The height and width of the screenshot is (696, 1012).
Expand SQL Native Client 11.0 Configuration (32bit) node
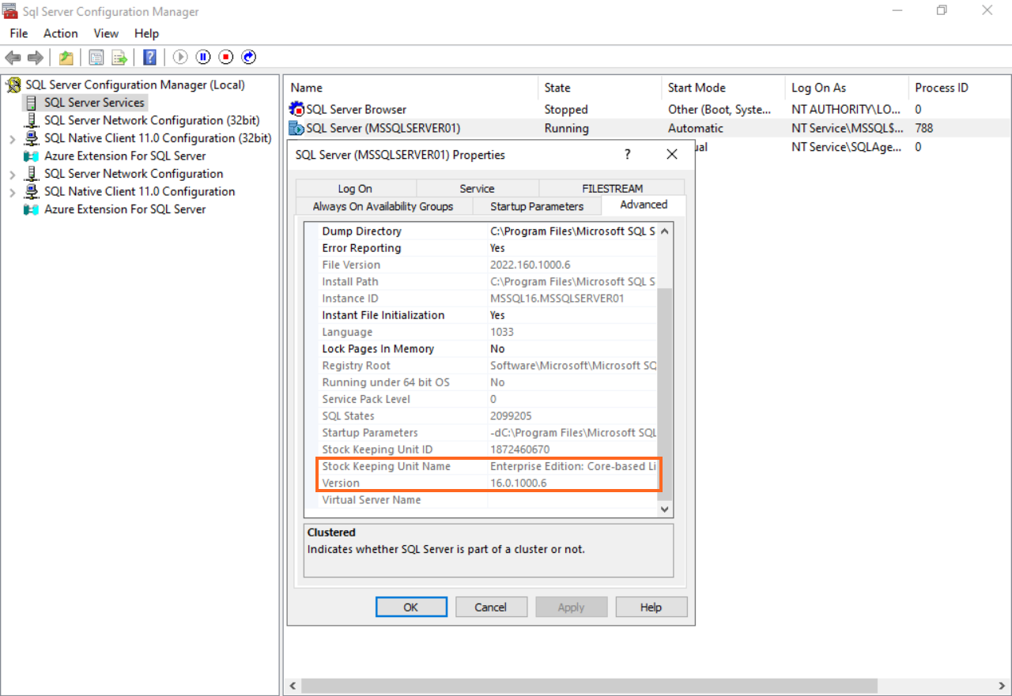(x=12, y=139)
